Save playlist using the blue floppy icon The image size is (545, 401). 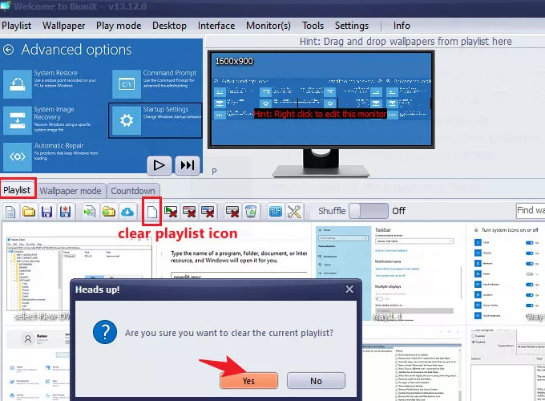pyautogui.click(x=47, y=212)
